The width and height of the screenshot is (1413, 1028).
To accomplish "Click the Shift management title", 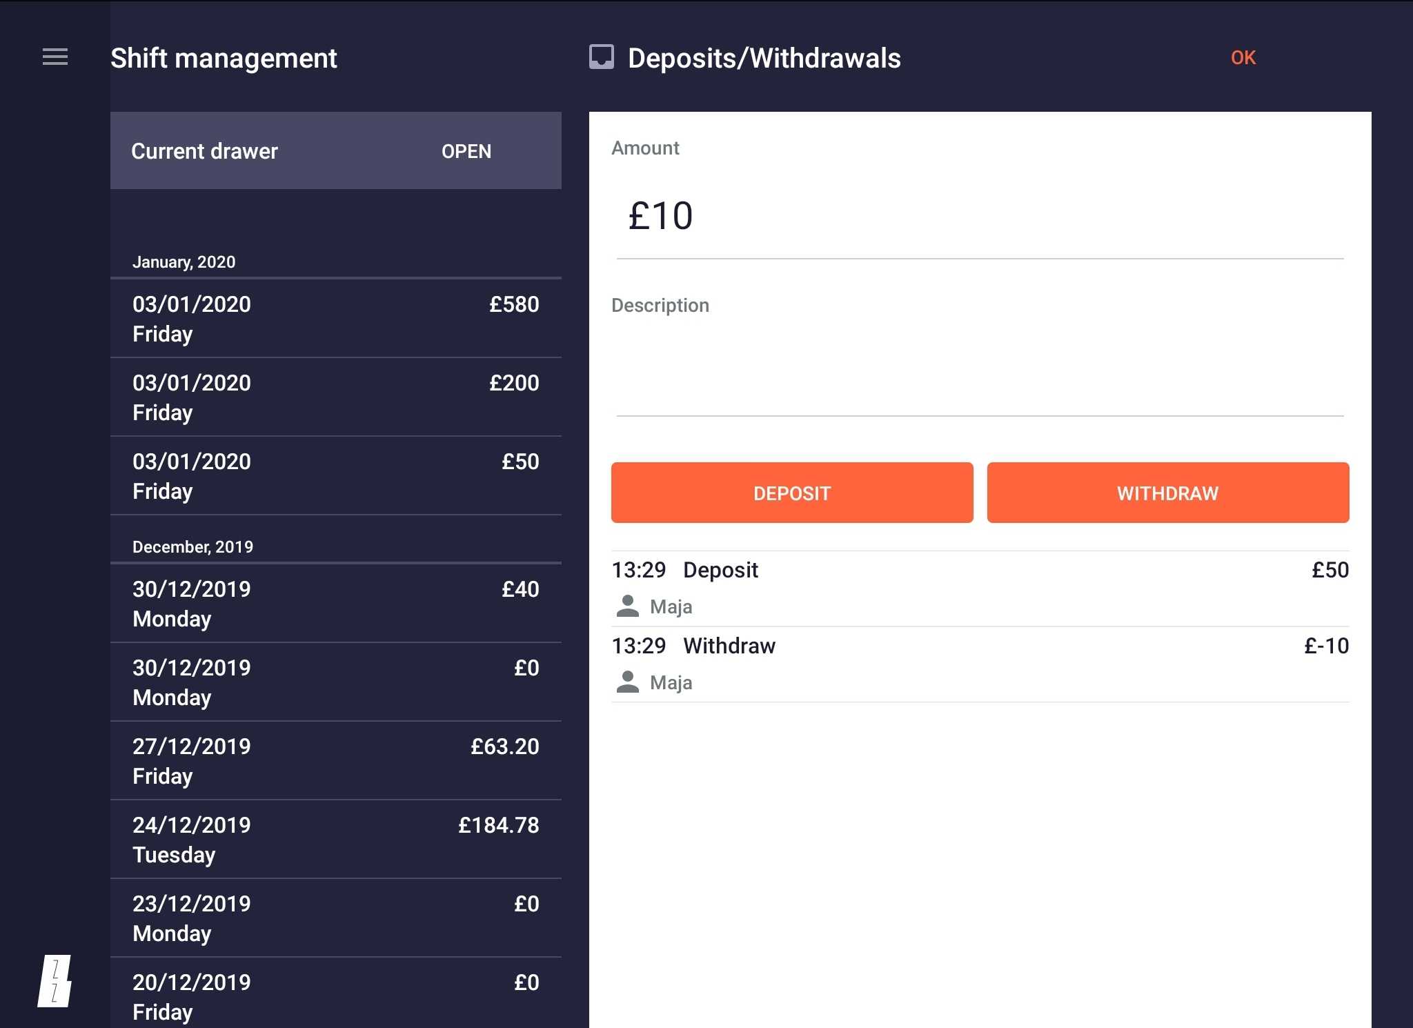I will [x=224, y=58].
